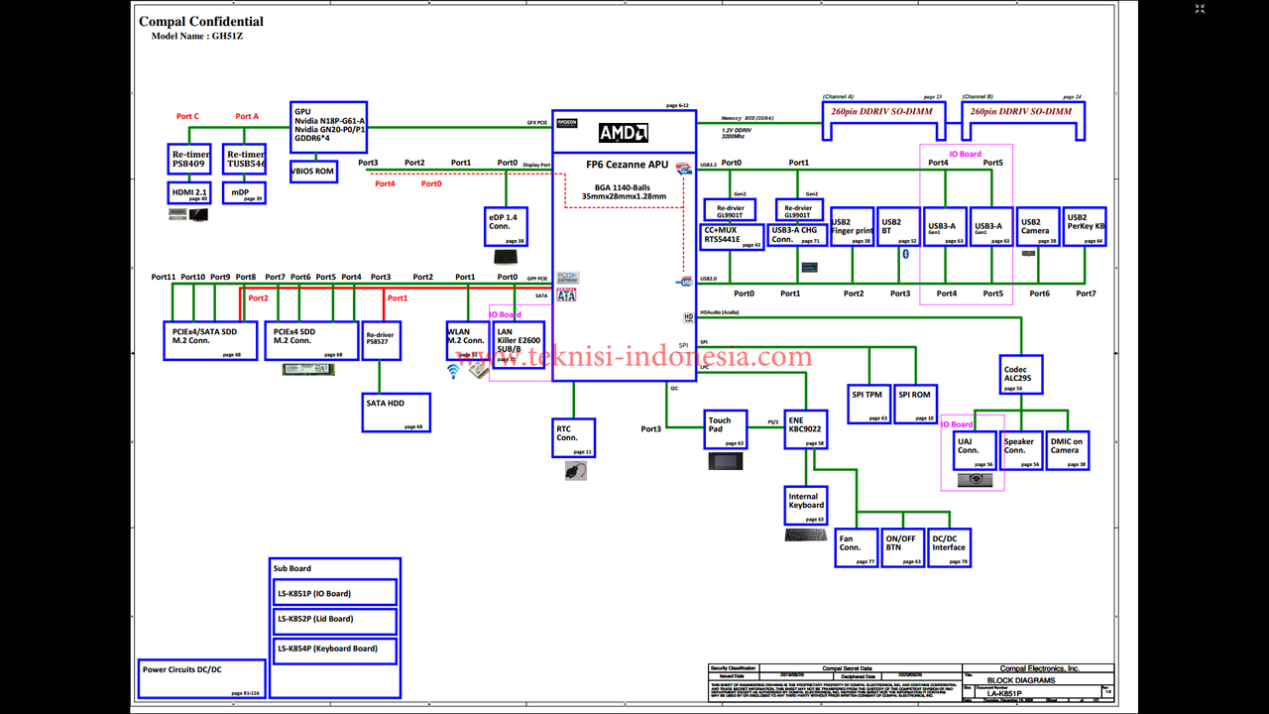
Task: Select the VBIOS ROM block
Action: [x=312, y=172]
